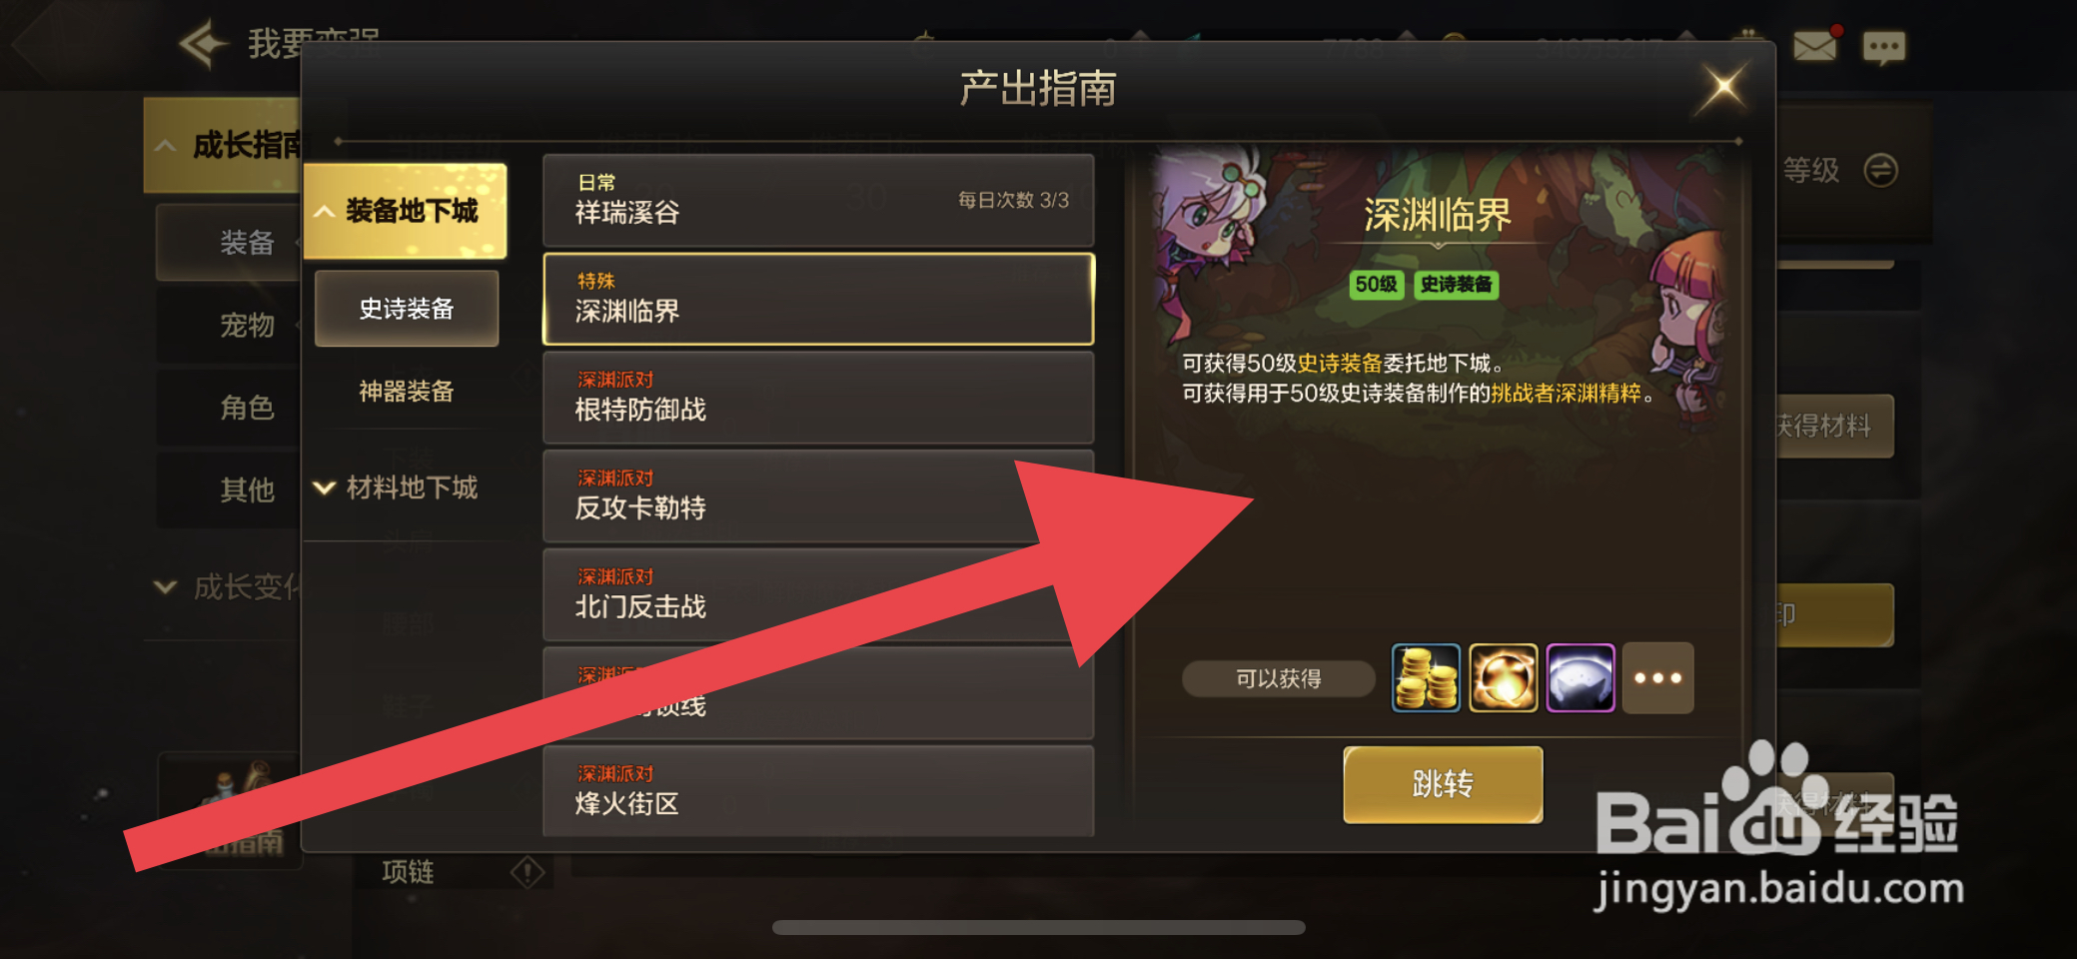Image resolution: width=2077 pixels, height=959 pixels.
Task: Click the 可以获得 label button
Action: point(1279,678)
